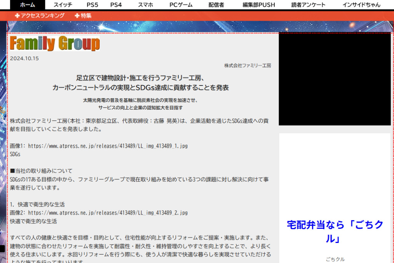Image resolution: width=394 pixels, height=263 pixels.
Task: Click the black video advertisement box
Action: [x=335, y=79]
